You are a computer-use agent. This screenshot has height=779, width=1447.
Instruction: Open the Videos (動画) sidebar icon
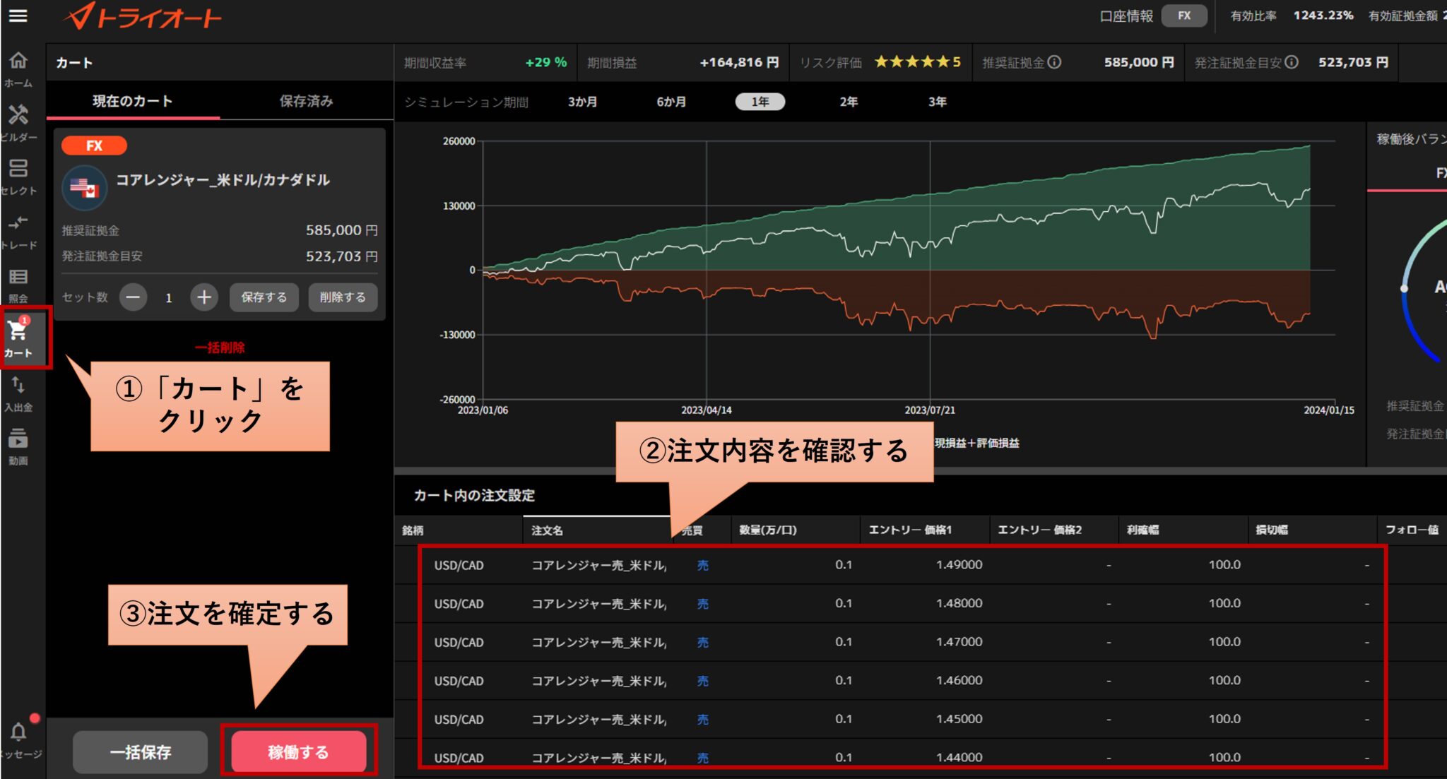(x=18, y=448)
